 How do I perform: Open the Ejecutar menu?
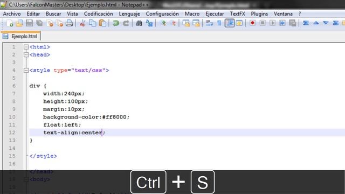click(x=215, y=14)
